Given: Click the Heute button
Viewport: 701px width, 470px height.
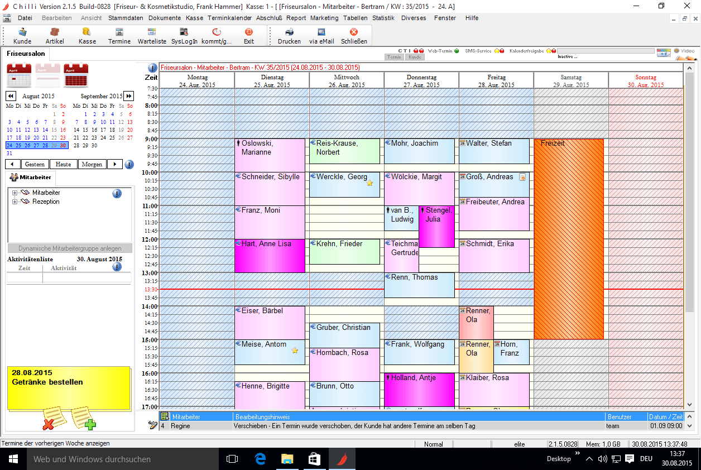Looking at the screenshot, I should click(x=63, y=165).
